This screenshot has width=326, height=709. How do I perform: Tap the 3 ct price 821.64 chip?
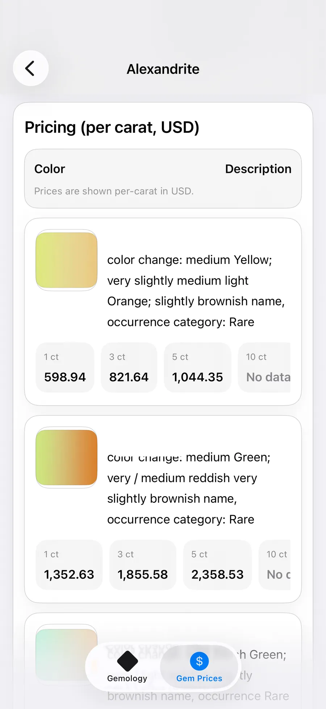pyautogui.click(x=129, y=367)
